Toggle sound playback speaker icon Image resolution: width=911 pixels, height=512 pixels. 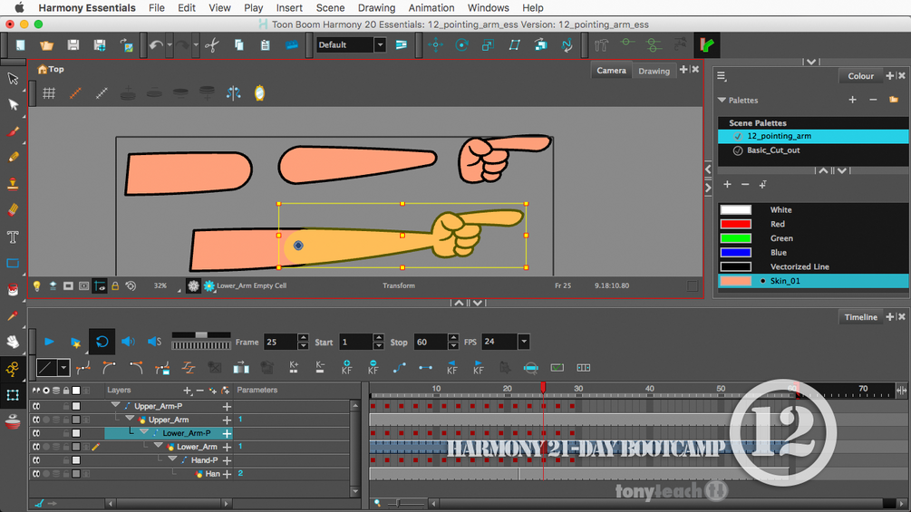point(128,342)
